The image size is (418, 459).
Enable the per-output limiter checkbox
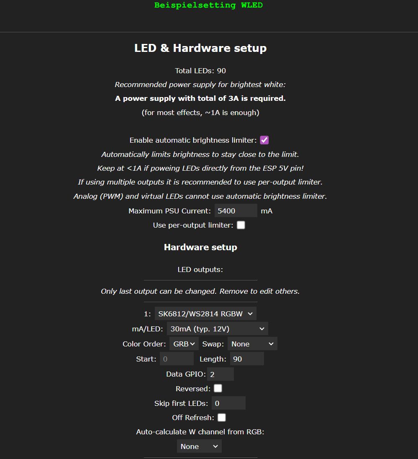tap(241, 225)
